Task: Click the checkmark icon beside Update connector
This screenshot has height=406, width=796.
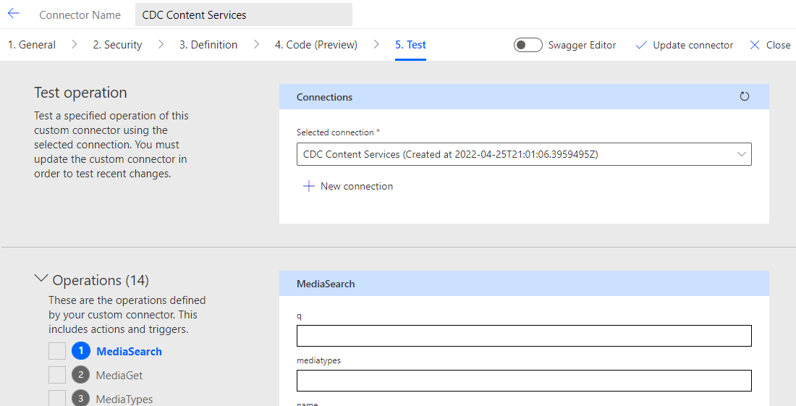Action: point(641,45)
